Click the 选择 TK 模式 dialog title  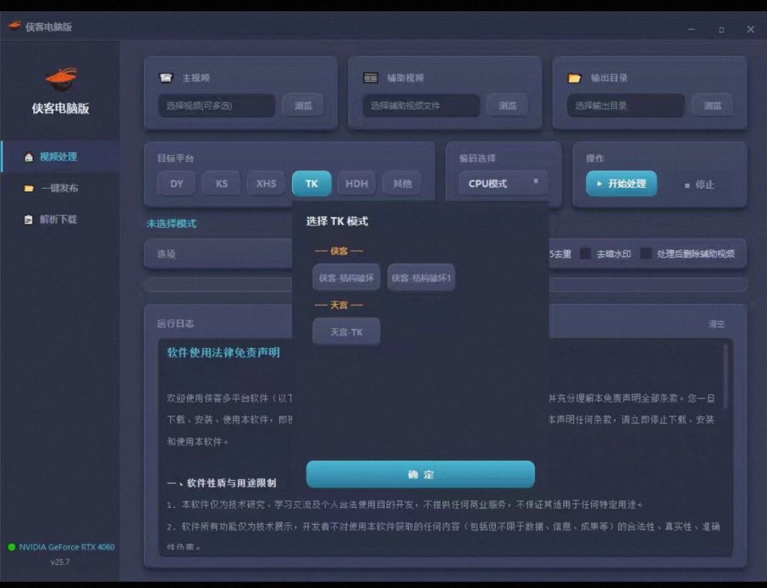[x=337, y=222]
